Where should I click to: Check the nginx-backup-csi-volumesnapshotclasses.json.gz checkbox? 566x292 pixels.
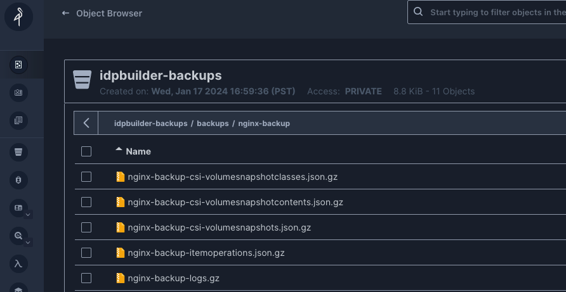click(86, 177)
